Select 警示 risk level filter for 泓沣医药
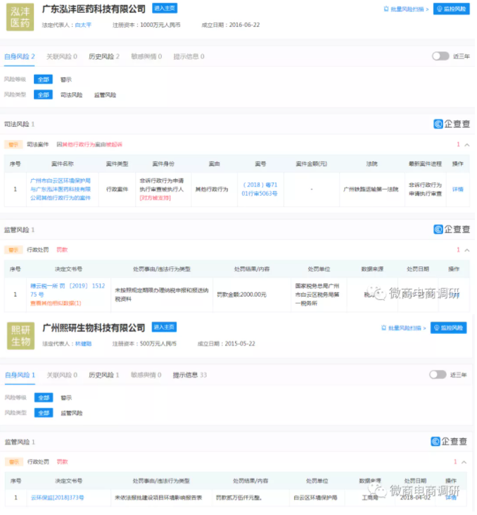This screenshot has width=477, height=515. 66,80
